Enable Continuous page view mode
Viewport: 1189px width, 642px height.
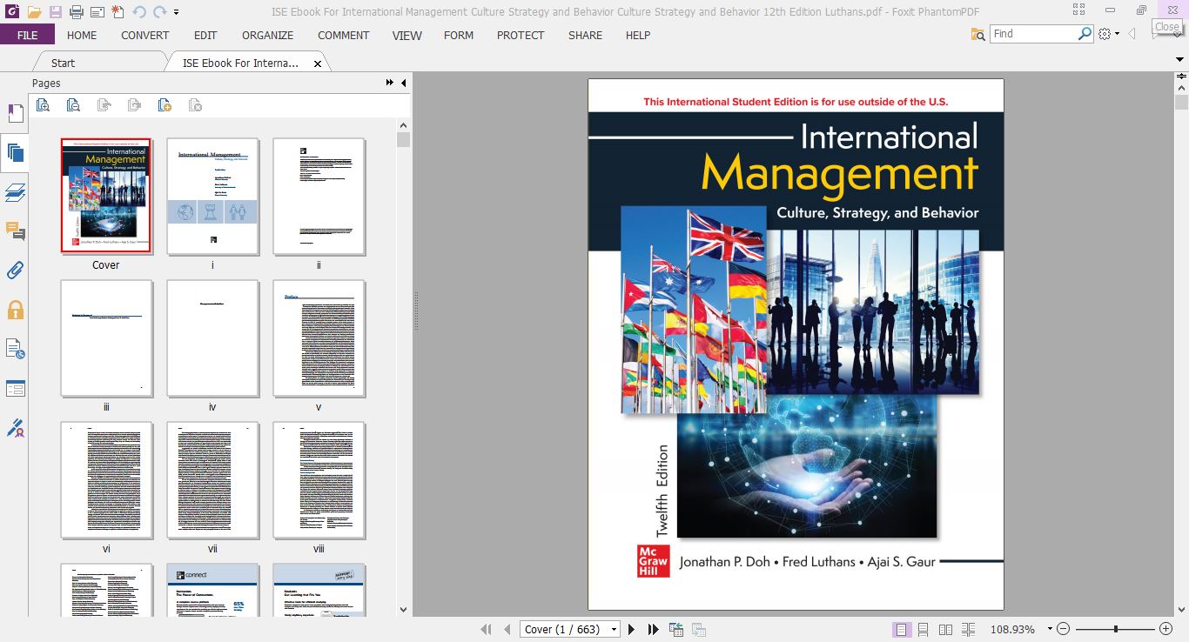[924, 629]
